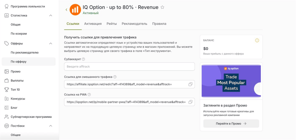
Task: Click the Выплаты wallet icon
Action: point(7,81)
